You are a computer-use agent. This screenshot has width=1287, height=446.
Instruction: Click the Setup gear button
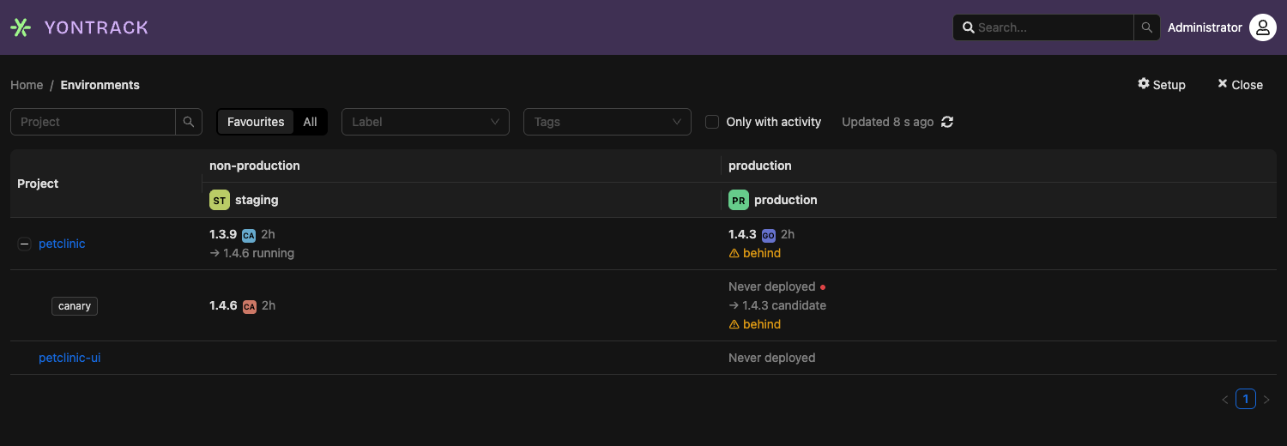point(1162,84)
